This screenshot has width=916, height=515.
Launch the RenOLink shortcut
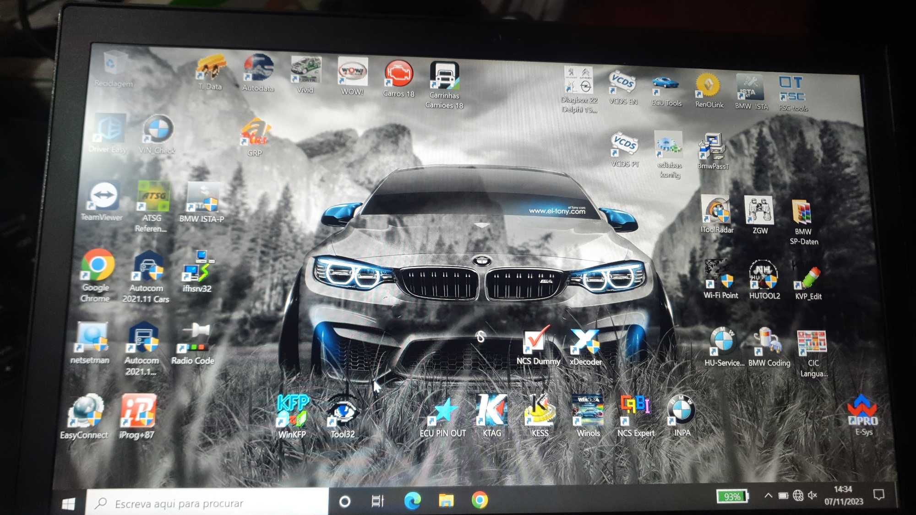coord(709,90)
